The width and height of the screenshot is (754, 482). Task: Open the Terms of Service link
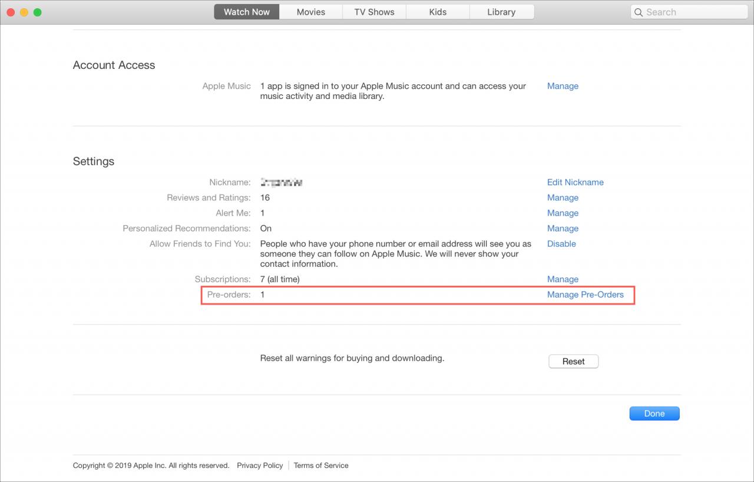point(321,466)
